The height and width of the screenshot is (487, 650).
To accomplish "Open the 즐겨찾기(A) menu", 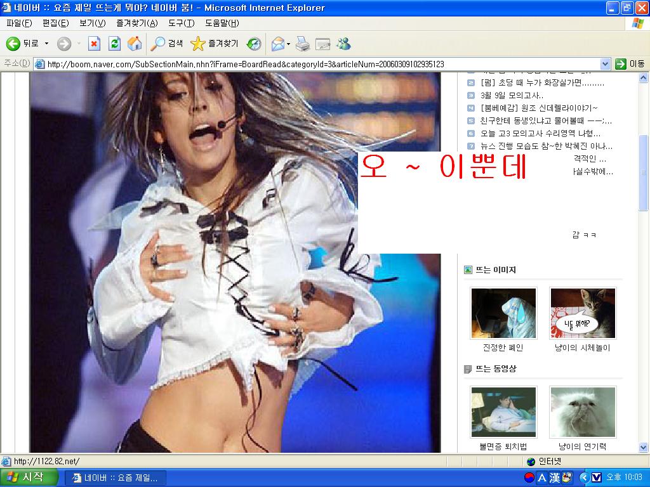I will [136, 23].
